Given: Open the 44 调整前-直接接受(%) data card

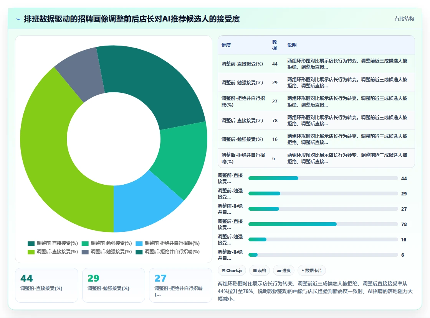Looking at the screenshot, I should coord(46,285).
